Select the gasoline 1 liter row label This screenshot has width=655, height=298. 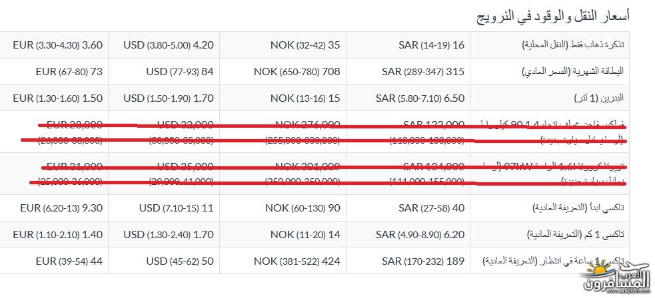[x=599, y=98]
